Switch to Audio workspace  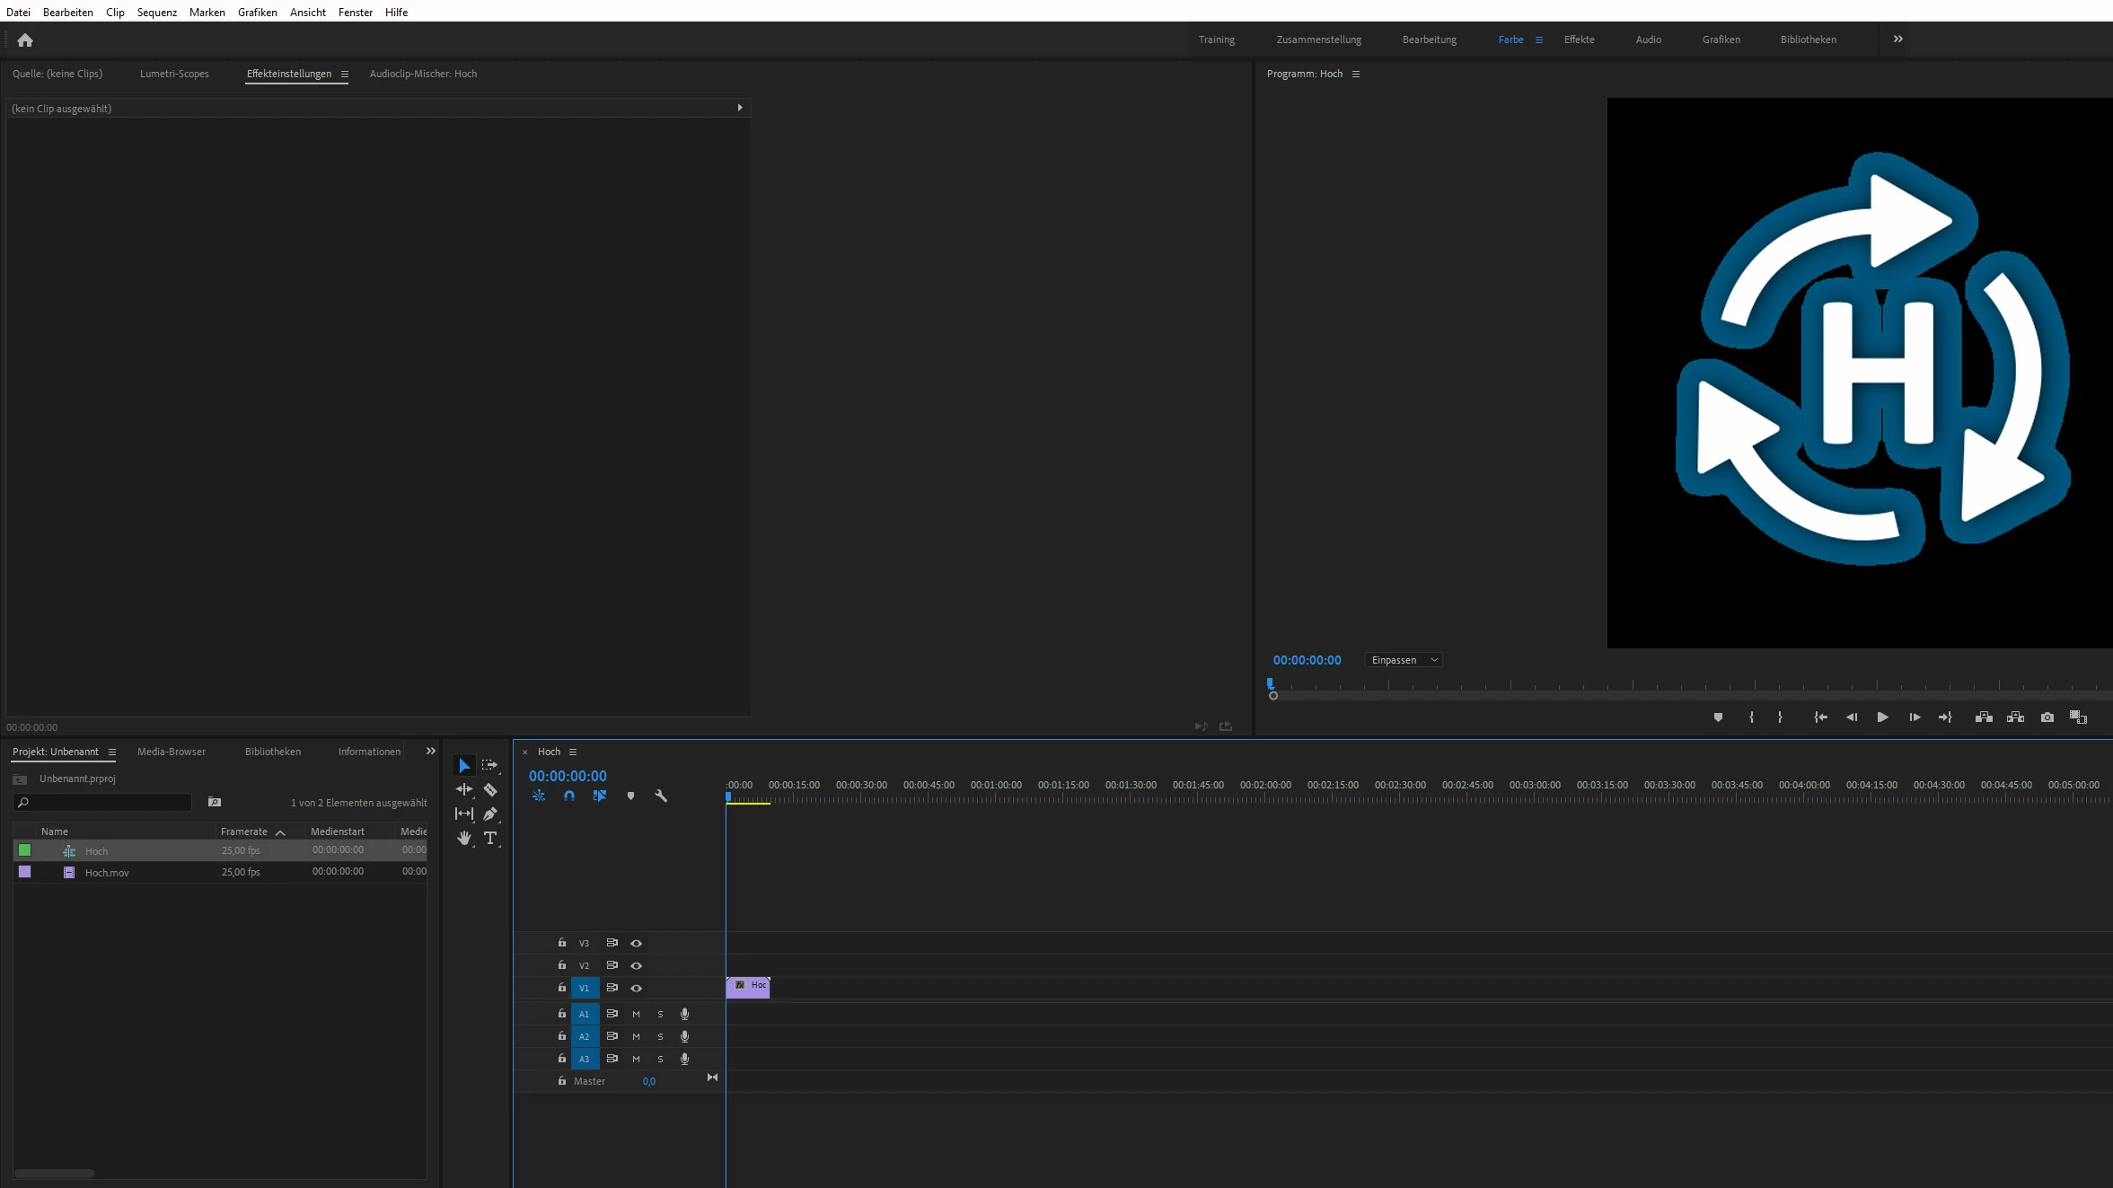tap(1648, 40)
